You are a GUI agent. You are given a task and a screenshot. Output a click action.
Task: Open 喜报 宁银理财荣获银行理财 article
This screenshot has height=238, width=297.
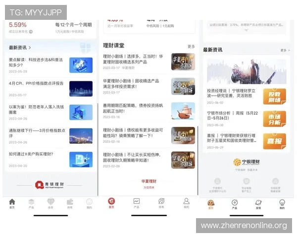pos(247,141)
